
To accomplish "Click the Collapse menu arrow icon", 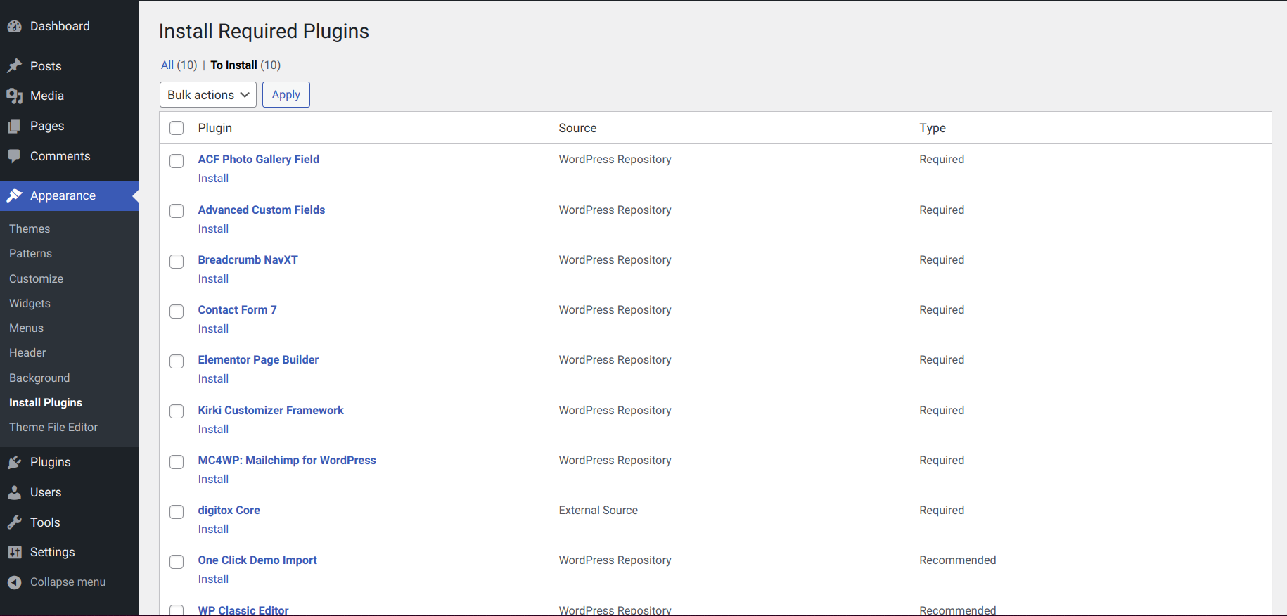I will pos(15,582).
